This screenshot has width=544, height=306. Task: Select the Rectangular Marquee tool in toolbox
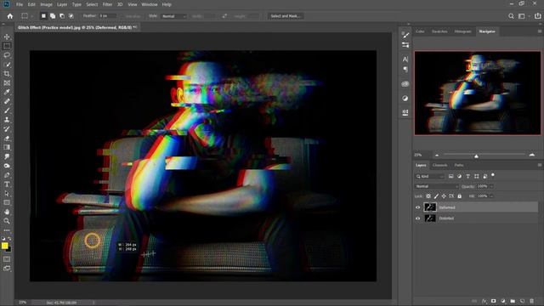pyautogui.click(x=7, y=46)
